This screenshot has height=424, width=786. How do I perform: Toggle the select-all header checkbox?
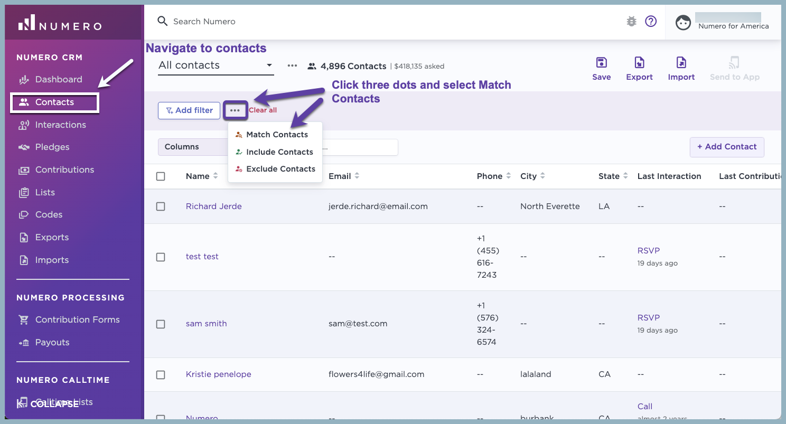[161, 176]
